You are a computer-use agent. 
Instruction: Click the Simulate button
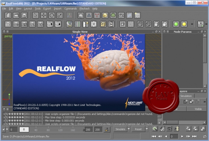(120, 129)
